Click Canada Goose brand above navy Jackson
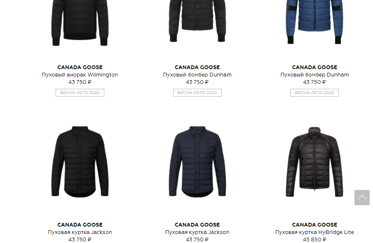The image size is (373, 243). [197, 225]
